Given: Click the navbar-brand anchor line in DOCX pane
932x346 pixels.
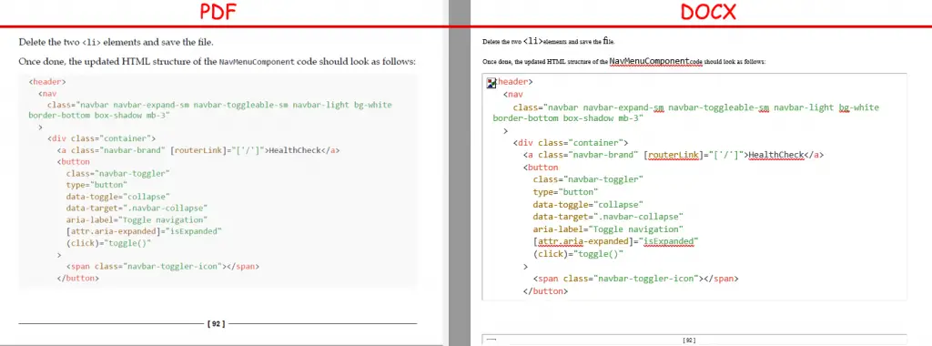Looking at the screenshot, I should pos(674,155).
